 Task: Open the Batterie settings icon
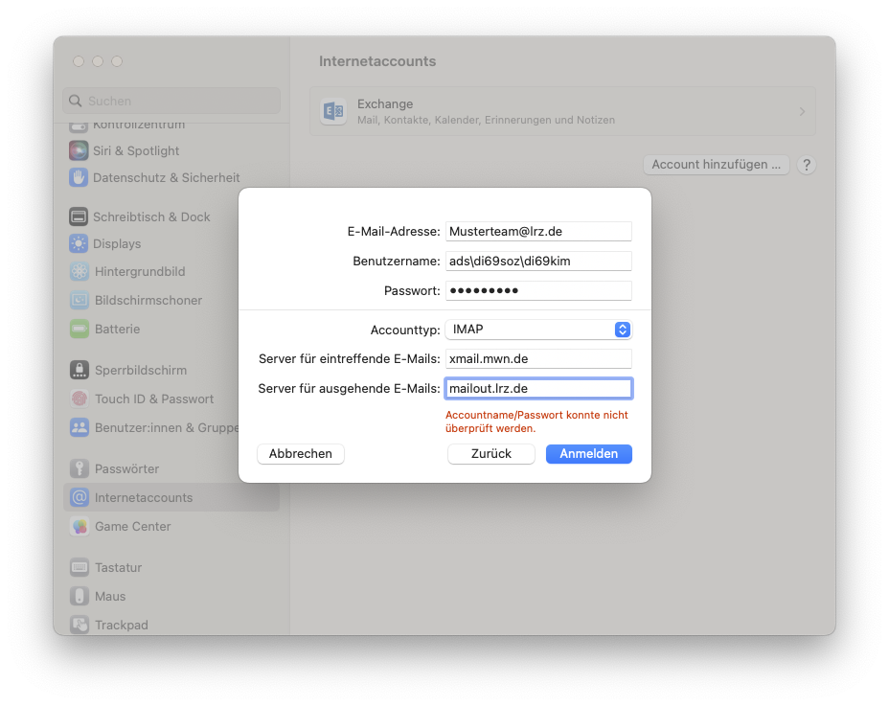pos(78,327)
